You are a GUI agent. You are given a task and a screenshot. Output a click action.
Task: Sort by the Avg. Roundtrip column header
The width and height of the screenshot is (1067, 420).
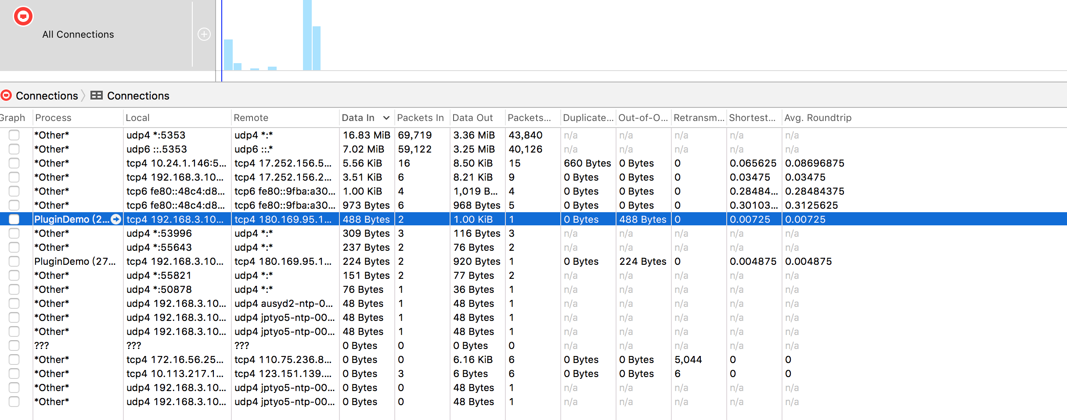[x=818, y=117]
